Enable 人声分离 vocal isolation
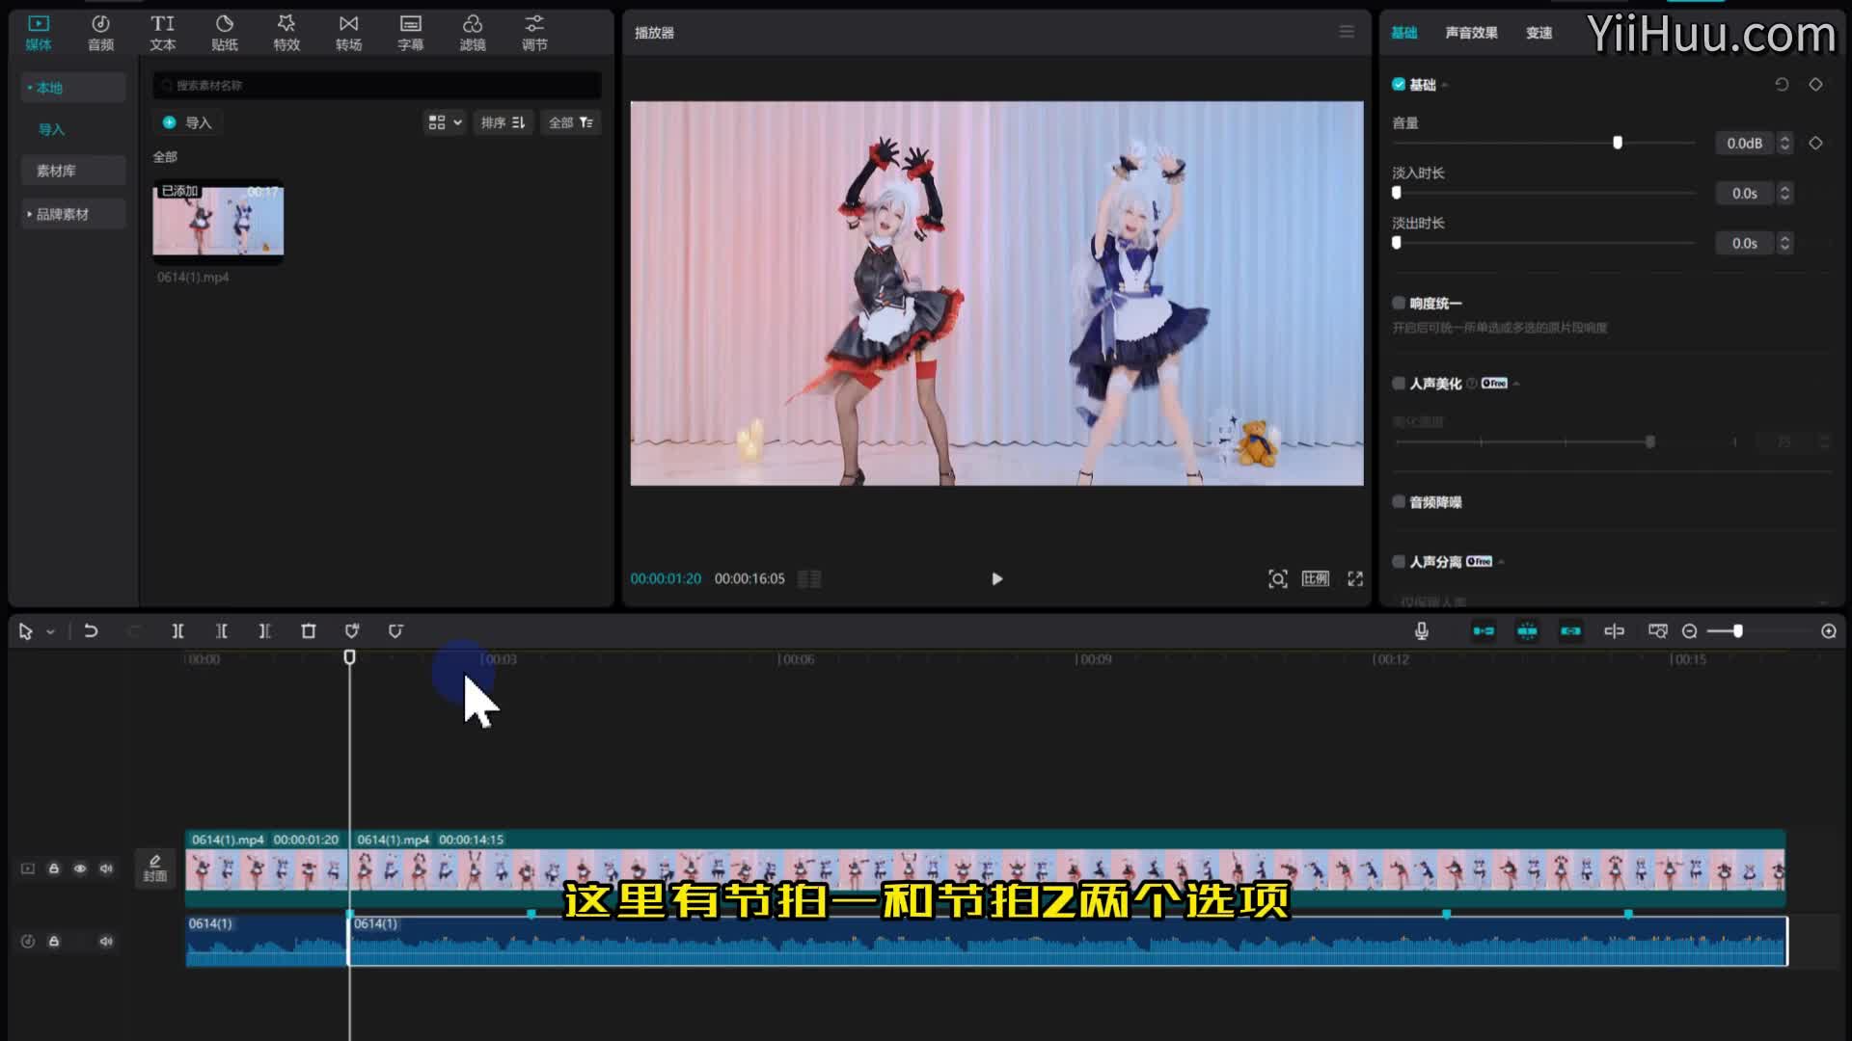This screenshot has height=1041, width=1852. coord(1398,562)
